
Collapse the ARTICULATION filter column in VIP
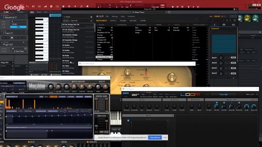click(193, 25)
